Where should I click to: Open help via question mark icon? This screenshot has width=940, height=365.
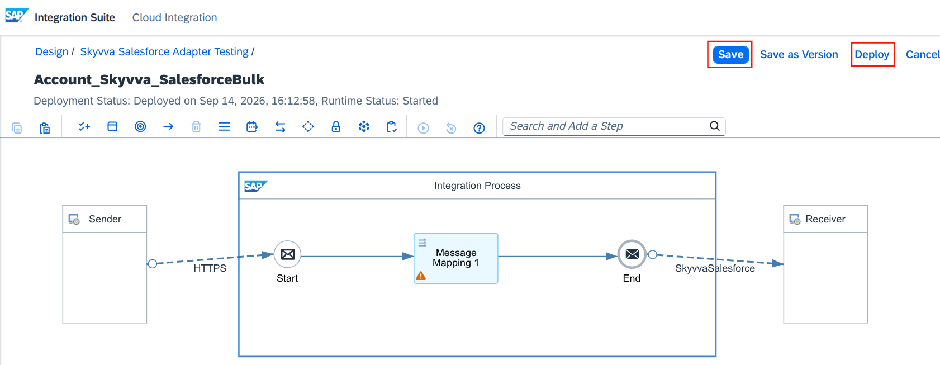pos(479,128)
